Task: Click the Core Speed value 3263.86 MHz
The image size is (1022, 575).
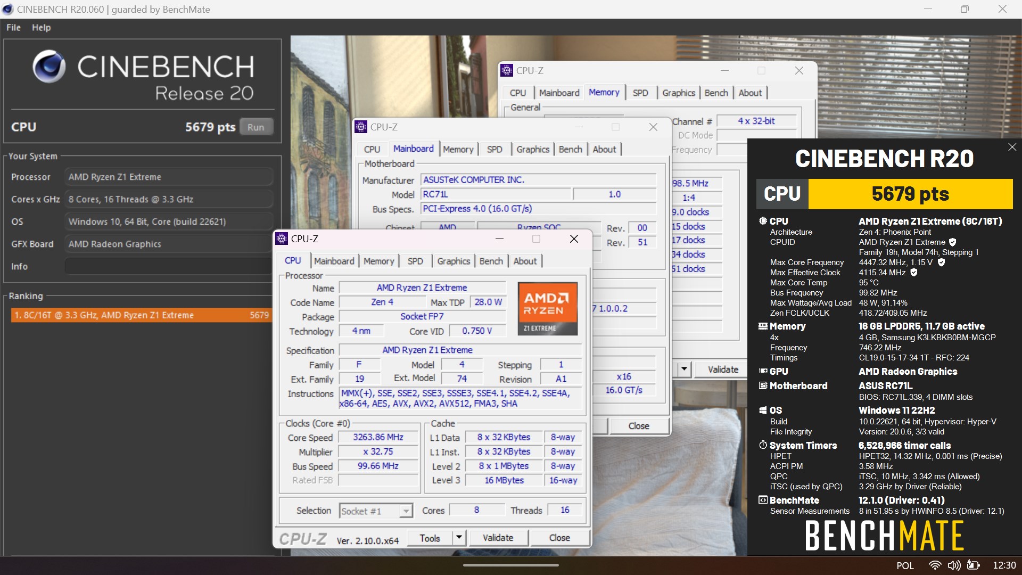Action: point(378,437)
